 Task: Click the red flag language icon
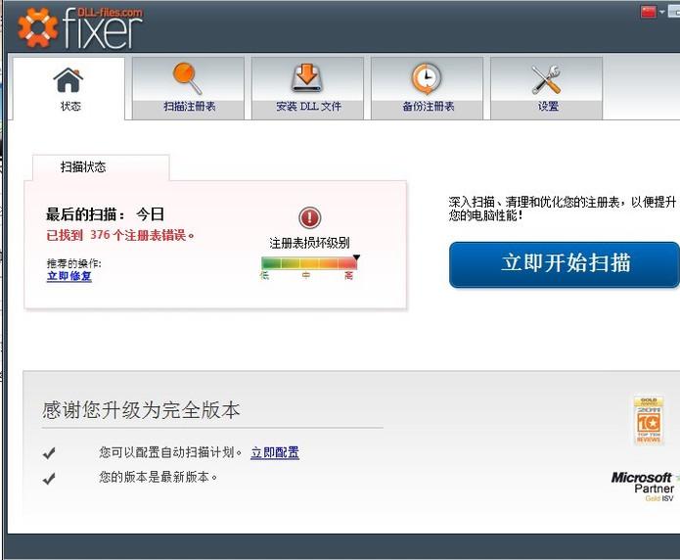click(649, 12)
